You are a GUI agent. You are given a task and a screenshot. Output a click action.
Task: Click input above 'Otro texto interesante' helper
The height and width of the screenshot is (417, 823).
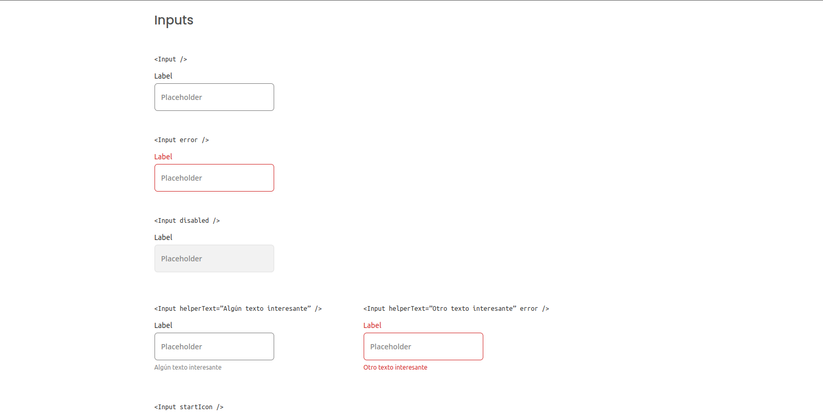(x=423, y=346)
